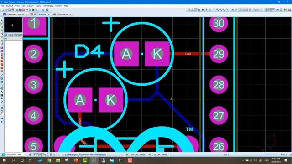This screenshot has width=292, height=164.
Task: Click the blue center-at-cursor cross icon
Action: click(214, 10)
